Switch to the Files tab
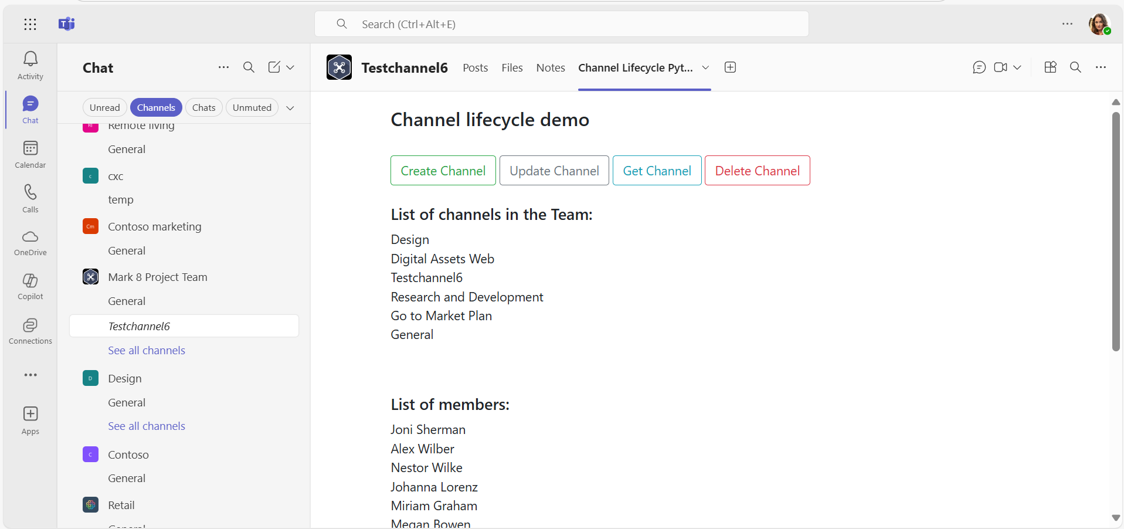Viewport: 1124px width, 529px height. coord(512,67)
